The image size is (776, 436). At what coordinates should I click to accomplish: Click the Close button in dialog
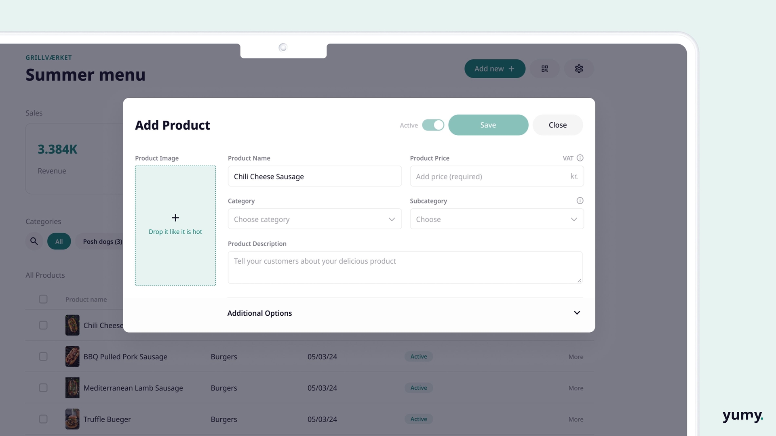(x=557, y=125)
